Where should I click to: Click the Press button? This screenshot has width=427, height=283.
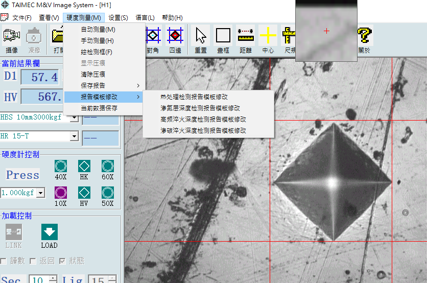pos(22,175)
